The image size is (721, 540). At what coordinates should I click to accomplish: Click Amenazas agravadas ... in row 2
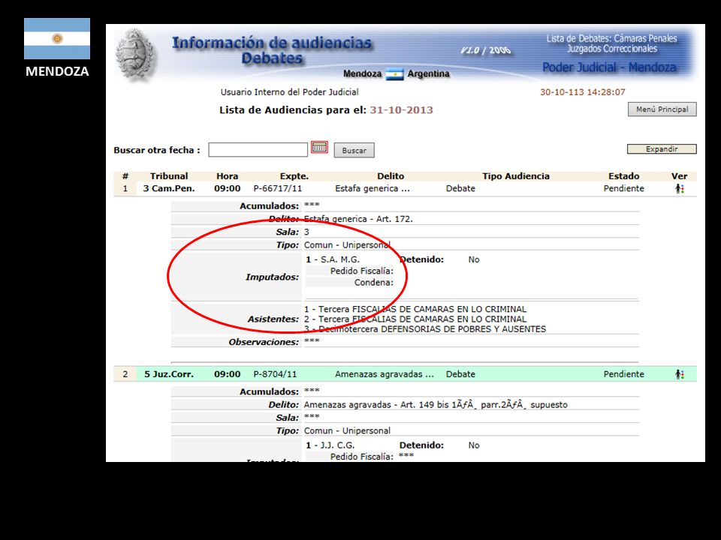point(385,374)
